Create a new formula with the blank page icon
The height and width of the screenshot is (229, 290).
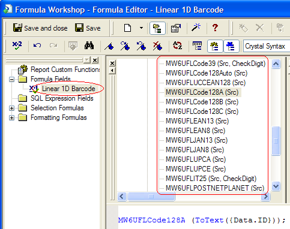tap(127, 28)
